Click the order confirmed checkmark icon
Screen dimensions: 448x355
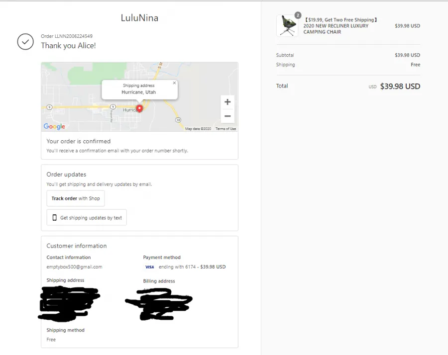(x=25, y=42)
